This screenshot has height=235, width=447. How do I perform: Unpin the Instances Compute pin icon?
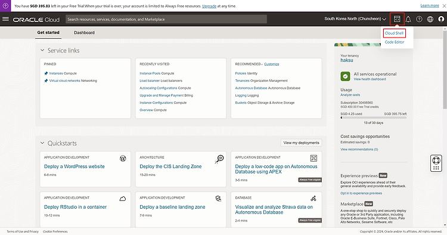(x=46, y=73)
